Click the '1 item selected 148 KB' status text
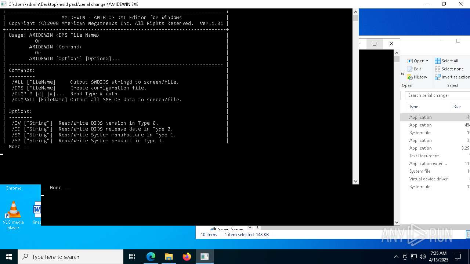This screenshot has width=470, height=264. (x=247, y=235)
